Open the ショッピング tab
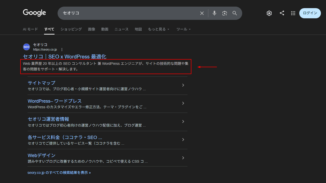This screenshot has width=326, height=183. tap(71, 29)
